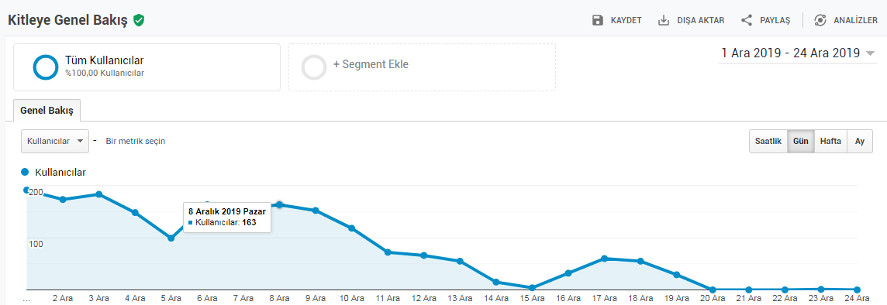Open ANALİZLER insights icon
The image size is (887, 305).
(820, 20)
